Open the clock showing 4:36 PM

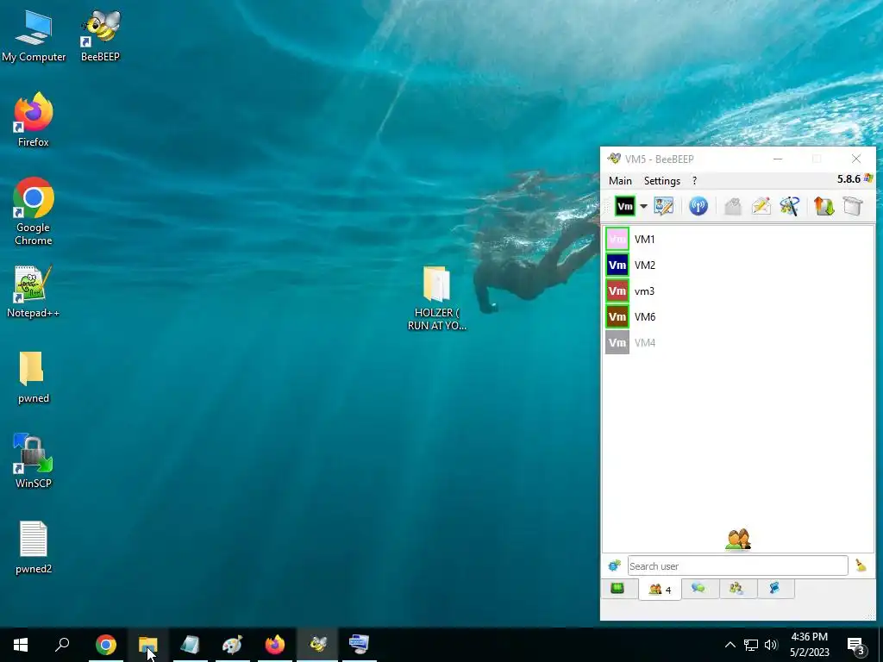(x=809, y=645)
